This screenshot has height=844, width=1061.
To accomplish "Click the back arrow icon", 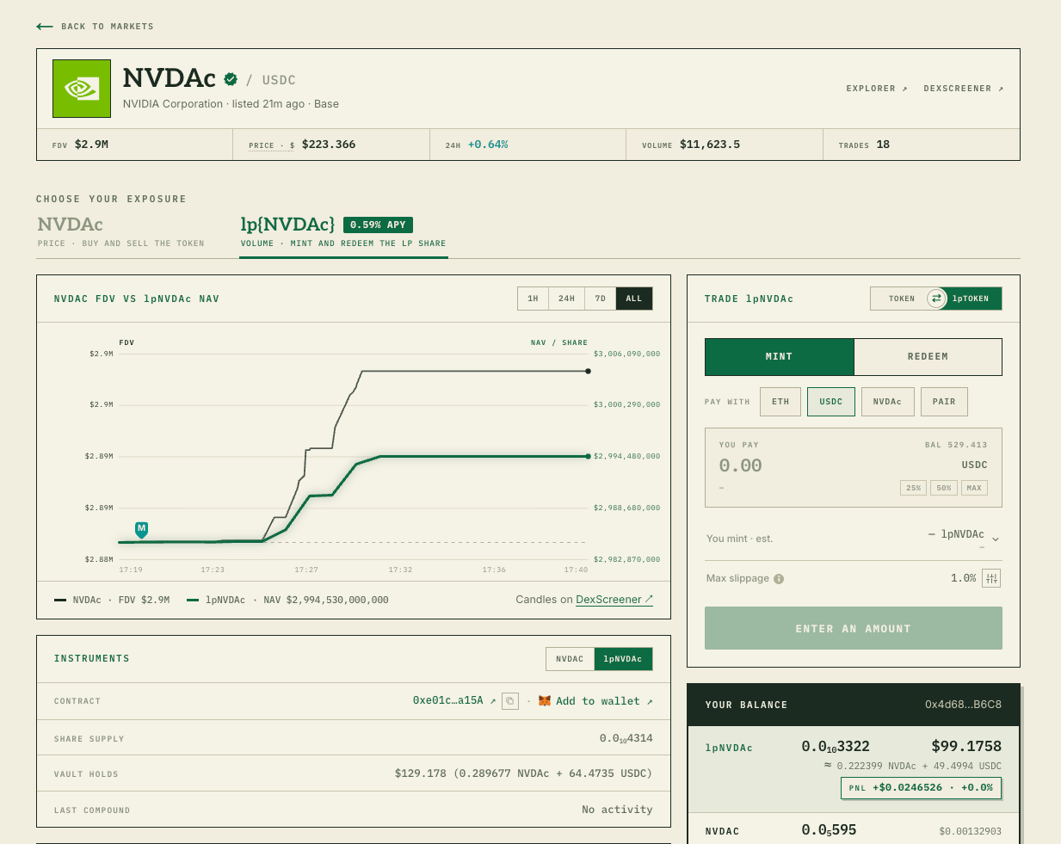I will (45, 27).
